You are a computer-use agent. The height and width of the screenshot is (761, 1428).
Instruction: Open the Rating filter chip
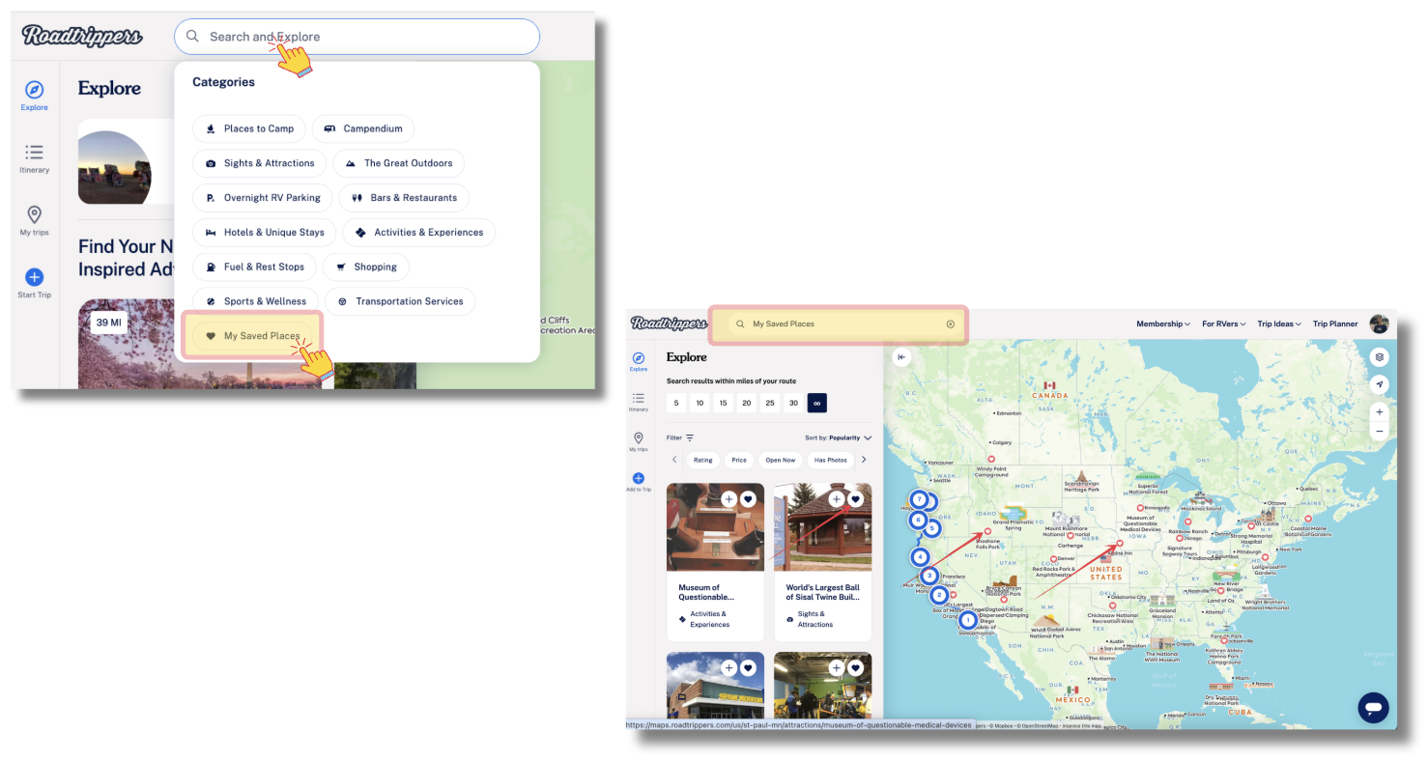point(703,460)
